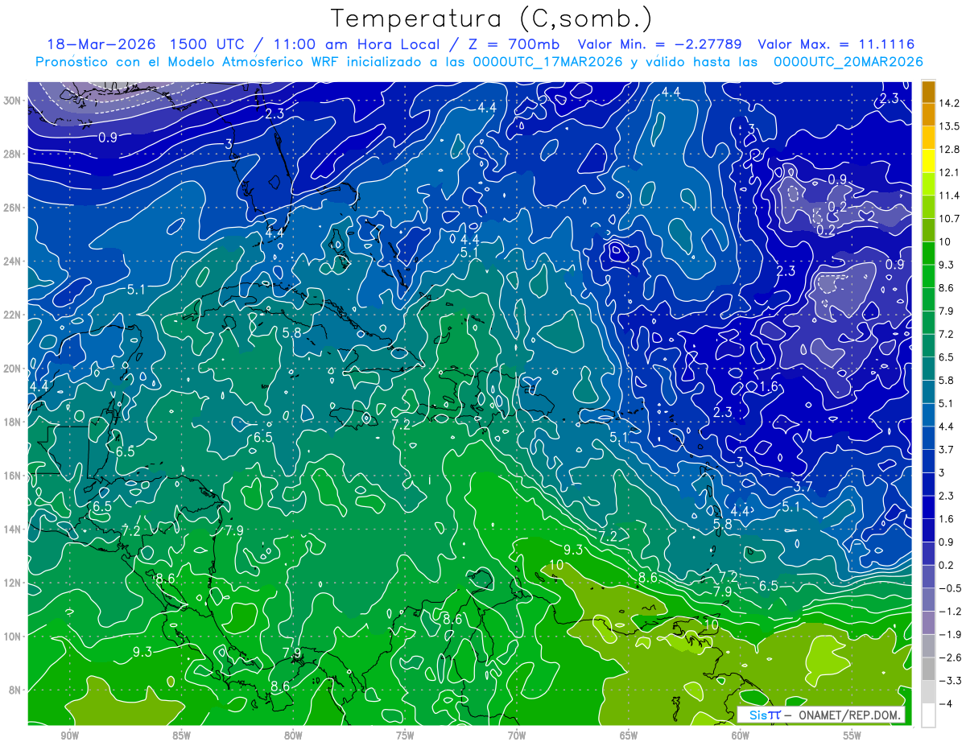This screenshot has width=966, height=746.
Task: Click the '30N' latitude axis label
Action: pos(13,101)
